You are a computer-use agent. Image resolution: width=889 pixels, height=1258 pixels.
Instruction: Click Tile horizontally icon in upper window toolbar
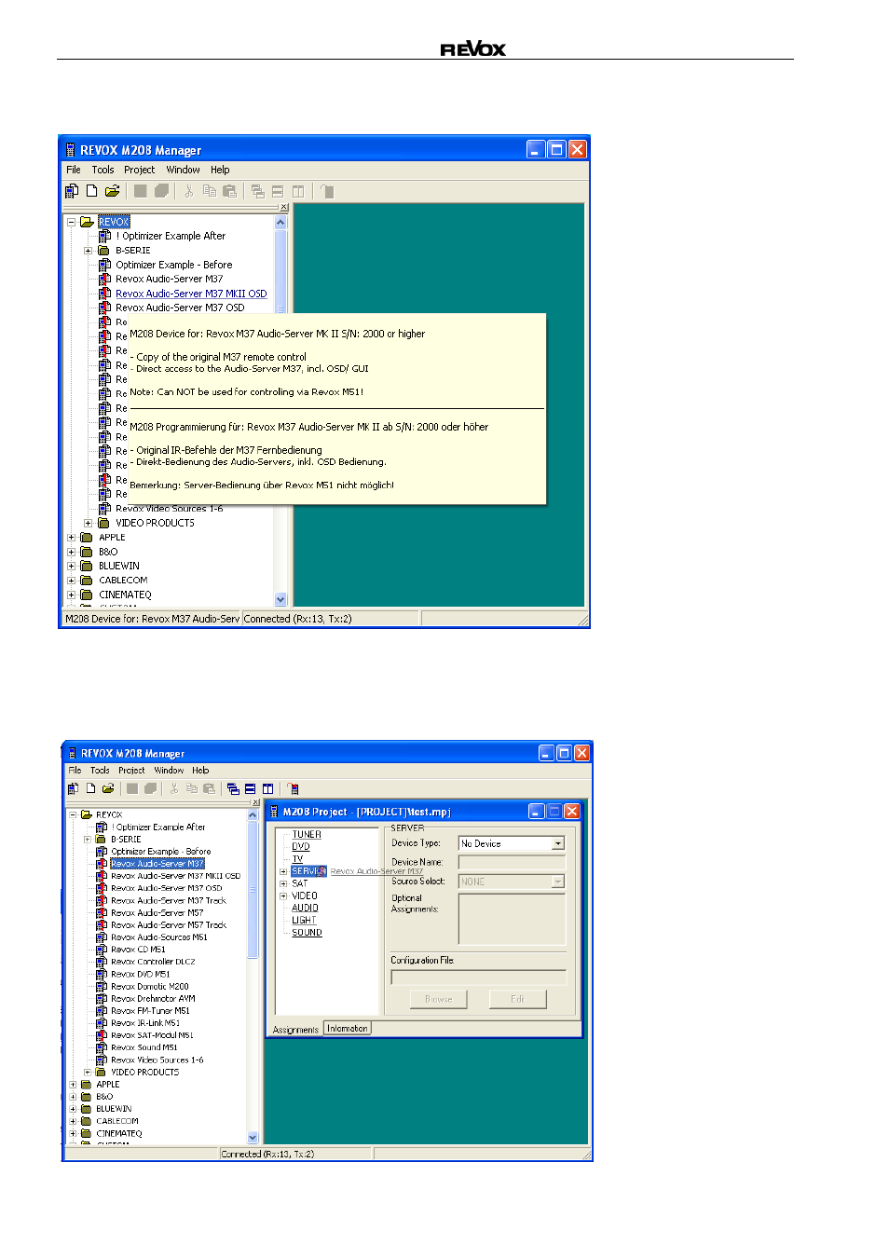278,191
